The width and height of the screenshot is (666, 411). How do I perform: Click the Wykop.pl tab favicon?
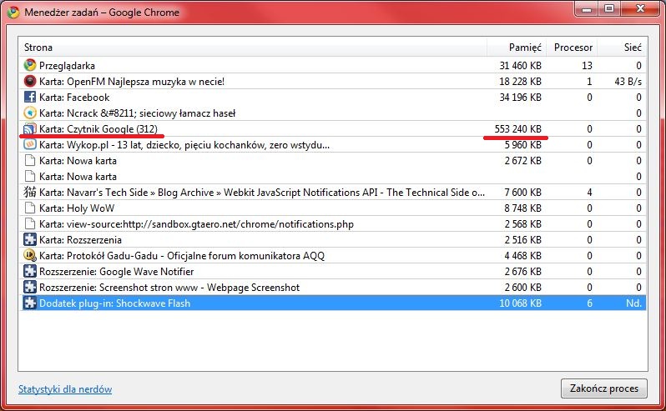(x=30, y=145)
